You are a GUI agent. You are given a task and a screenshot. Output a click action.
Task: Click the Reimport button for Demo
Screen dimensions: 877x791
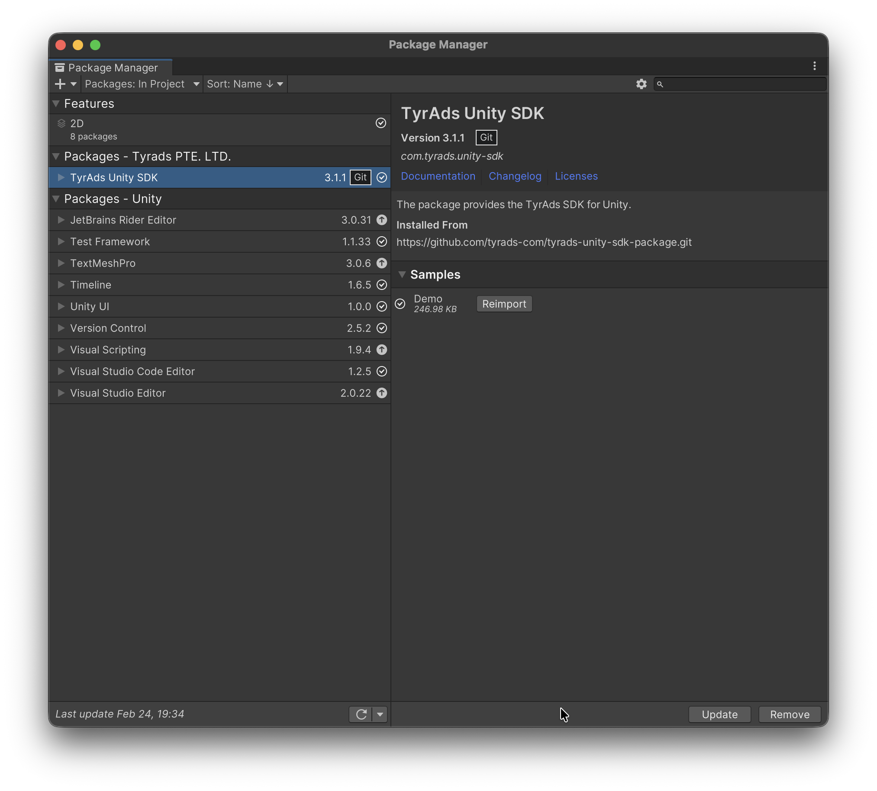504,304
